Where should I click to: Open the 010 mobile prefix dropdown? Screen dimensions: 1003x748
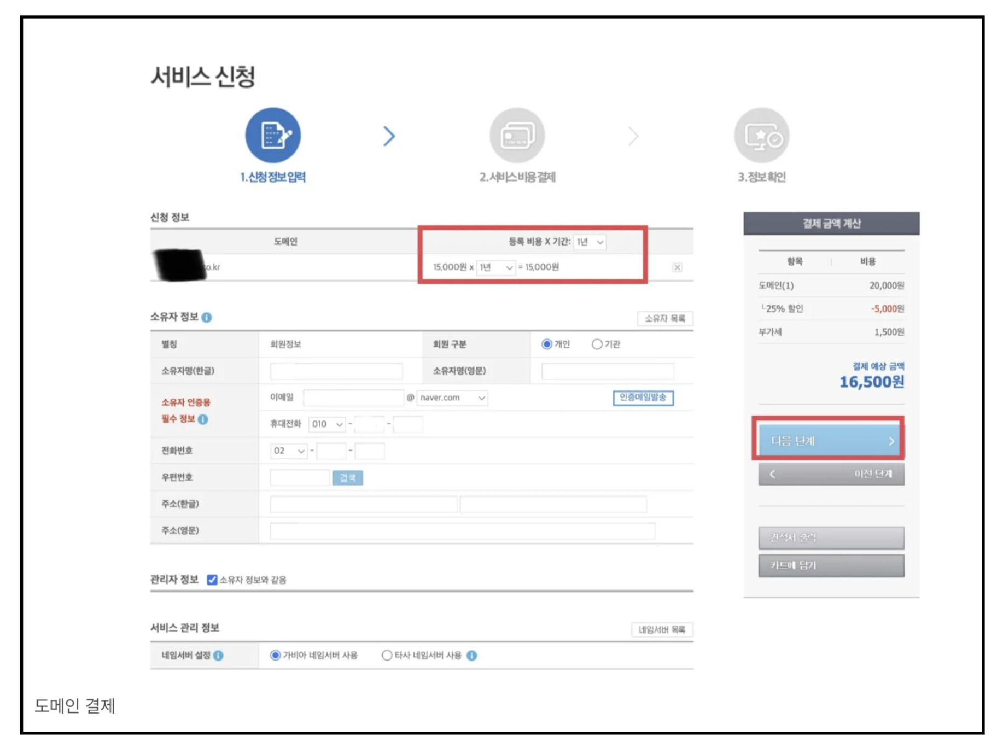pyautogui.click(x=326, y=424)
